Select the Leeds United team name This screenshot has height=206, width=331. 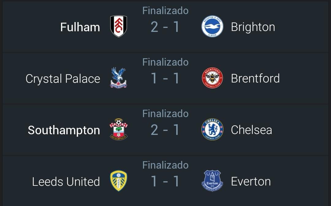66,181
